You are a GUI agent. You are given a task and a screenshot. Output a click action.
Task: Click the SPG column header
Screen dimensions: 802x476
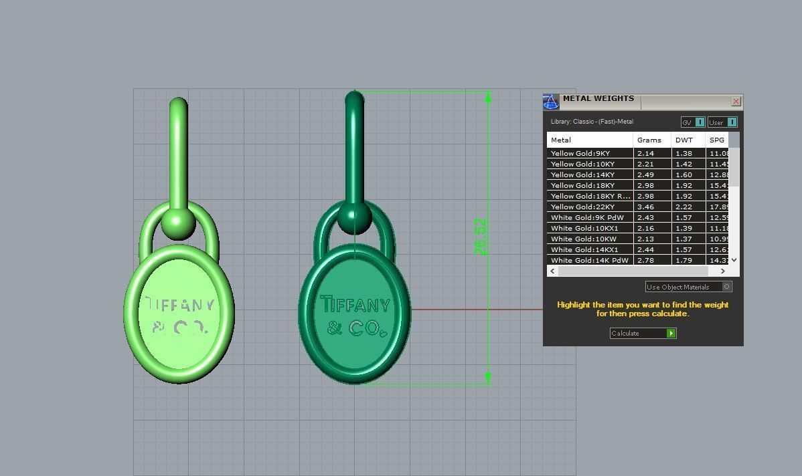pos(717,140)
